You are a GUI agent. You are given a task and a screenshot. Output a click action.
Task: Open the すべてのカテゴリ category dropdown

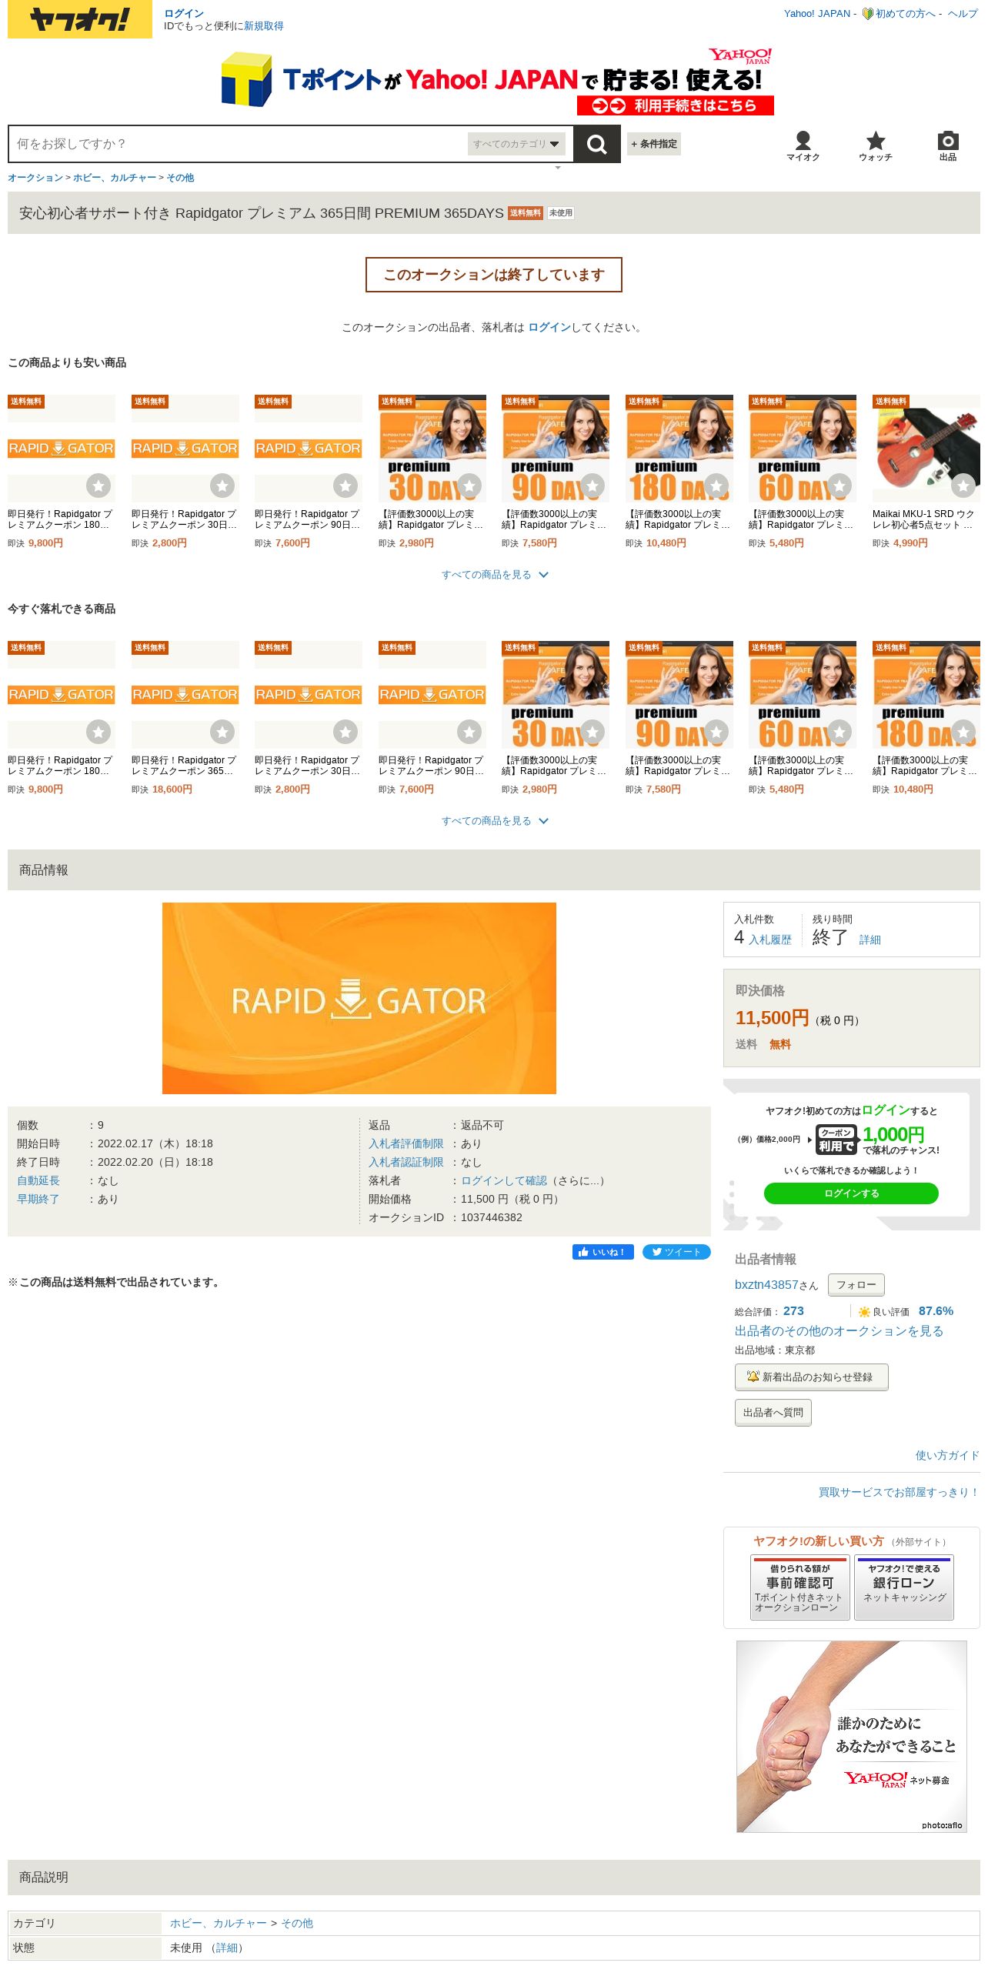[x=516, y=144]
